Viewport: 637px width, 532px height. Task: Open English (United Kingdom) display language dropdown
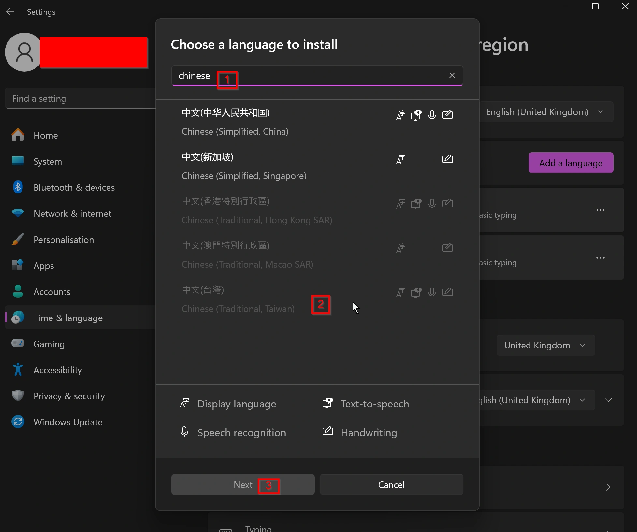(x=546, y=112)
